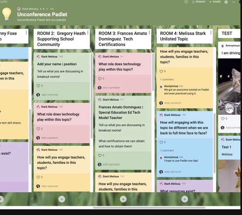242x215 pixels.
Task: Click Anonymous avatar on 'I am driving' post
Action: click(x=222, y=46)
